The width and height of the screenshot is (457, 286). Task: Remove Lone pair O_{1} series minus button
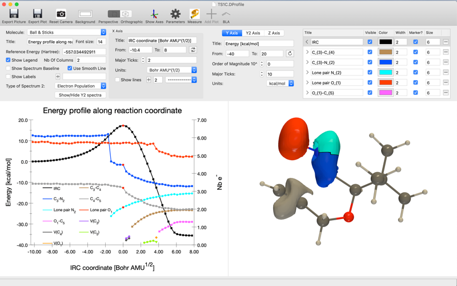click(x=446, y=82)
